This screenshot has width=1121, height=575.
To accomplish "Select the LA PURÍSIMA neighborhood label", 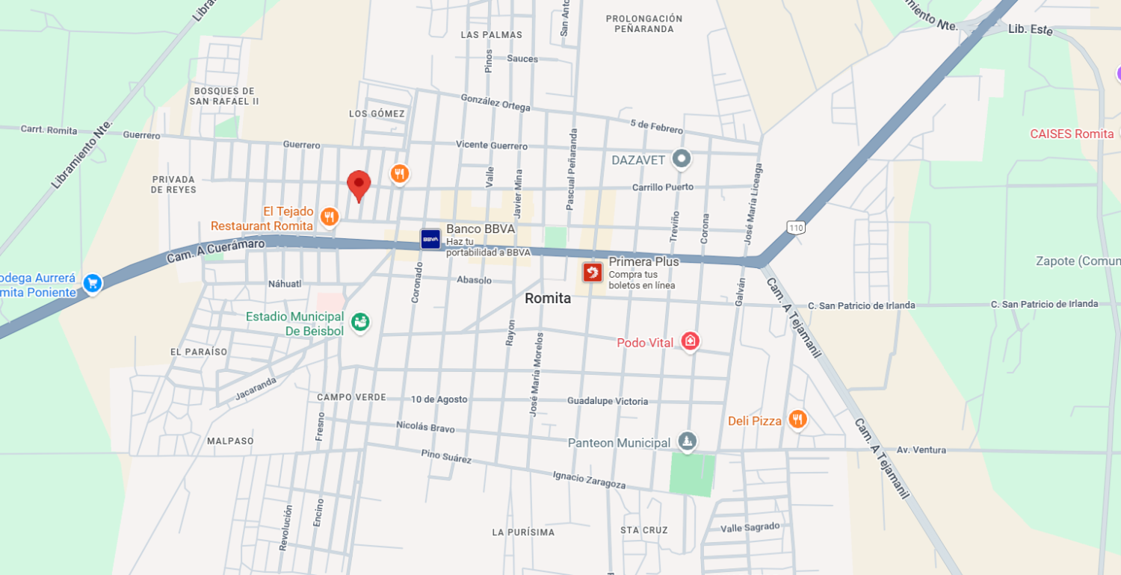I will 523,532.
